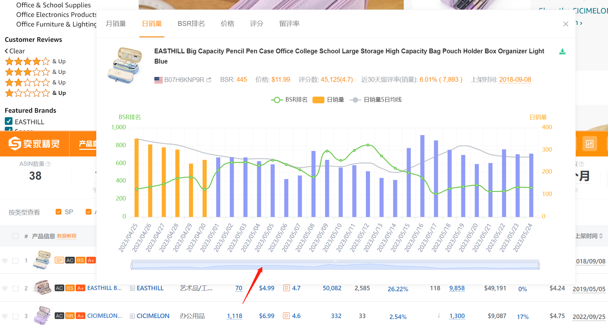
Task: Open the CICIMELON brand link
Action: pyautogui.click(x=153, y=316)
